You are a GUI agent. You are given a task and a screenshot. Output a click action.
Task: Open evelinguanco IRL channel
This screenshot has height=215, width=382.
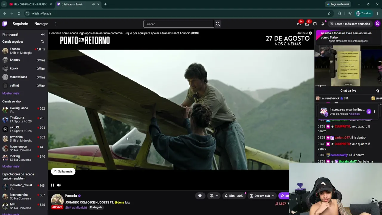(x=24, y=110)
